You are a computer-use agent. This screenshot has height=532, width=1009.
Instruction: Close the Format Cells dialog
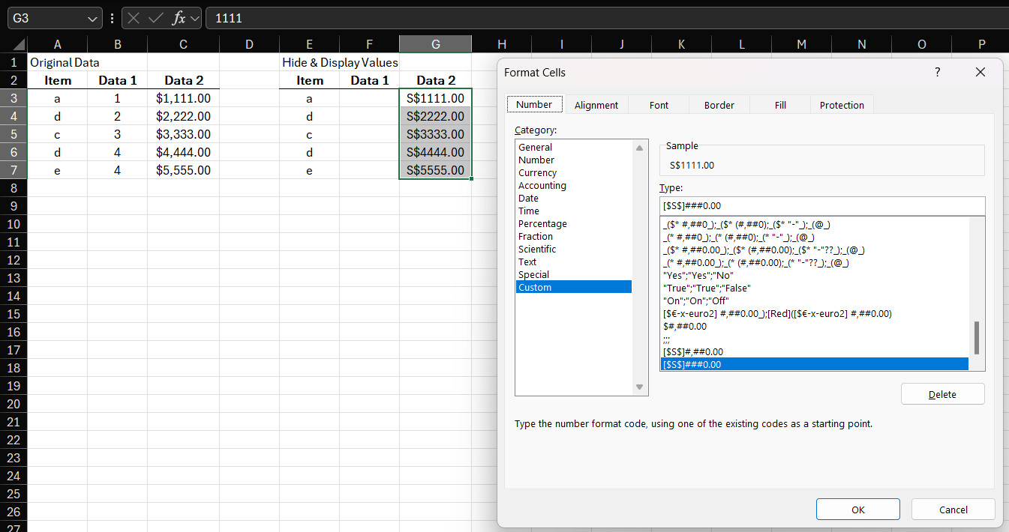[x=980, y=72]
